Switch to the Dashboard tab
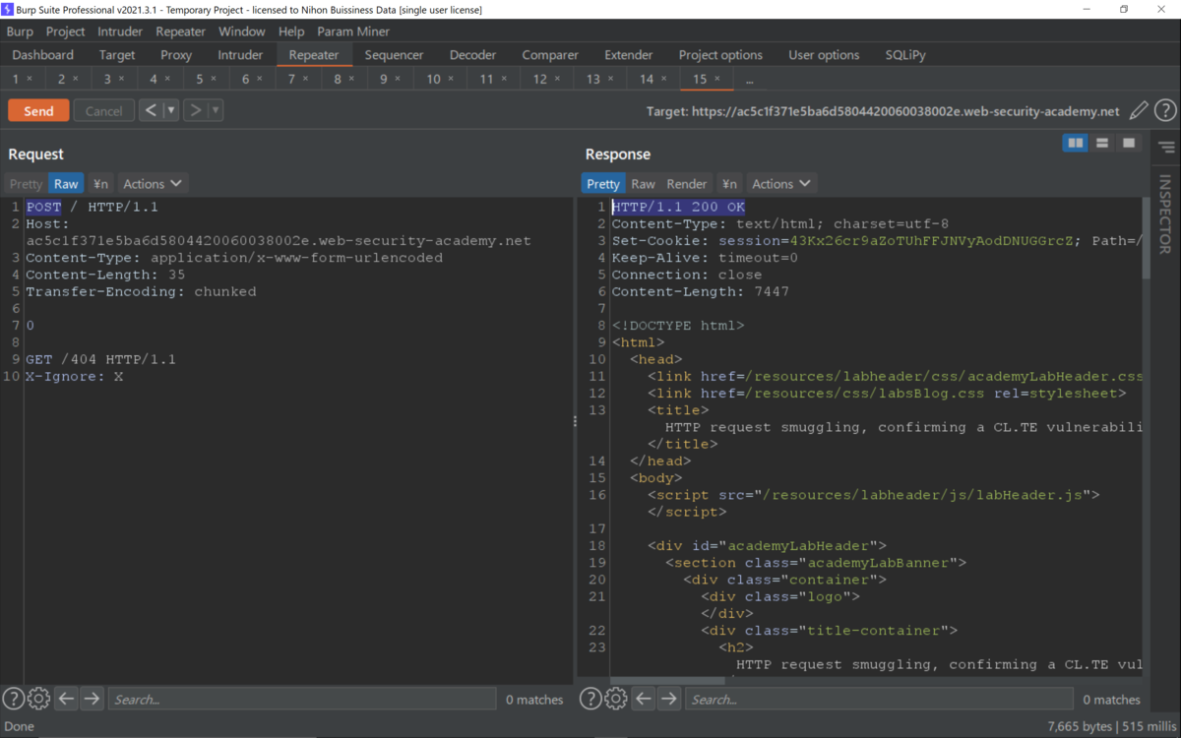Image resolution: width=1181 pixels, height=738 pixels. tap(43, 55)
